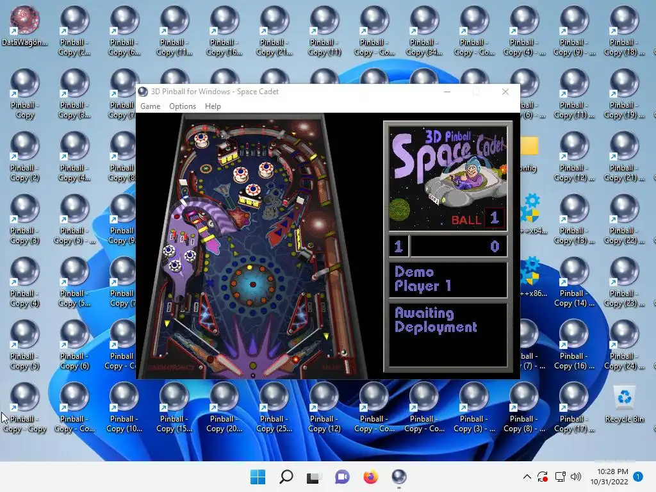
Task: Select the 'Pinball - Copy (24)' desktop shortcut
Action: pyautogui.click(x=624, y=345)
